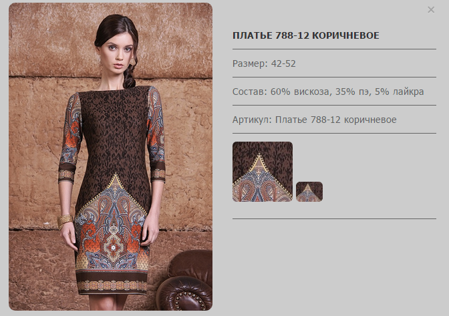Click the Состав label text

[x=250, y=92]
